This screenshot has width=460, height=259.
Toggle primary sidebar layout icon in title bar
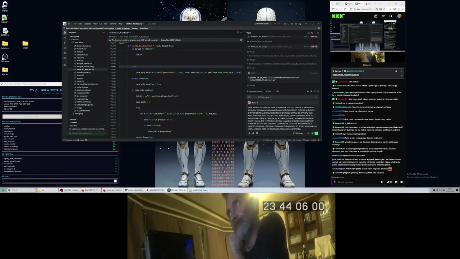pos(285,24)
